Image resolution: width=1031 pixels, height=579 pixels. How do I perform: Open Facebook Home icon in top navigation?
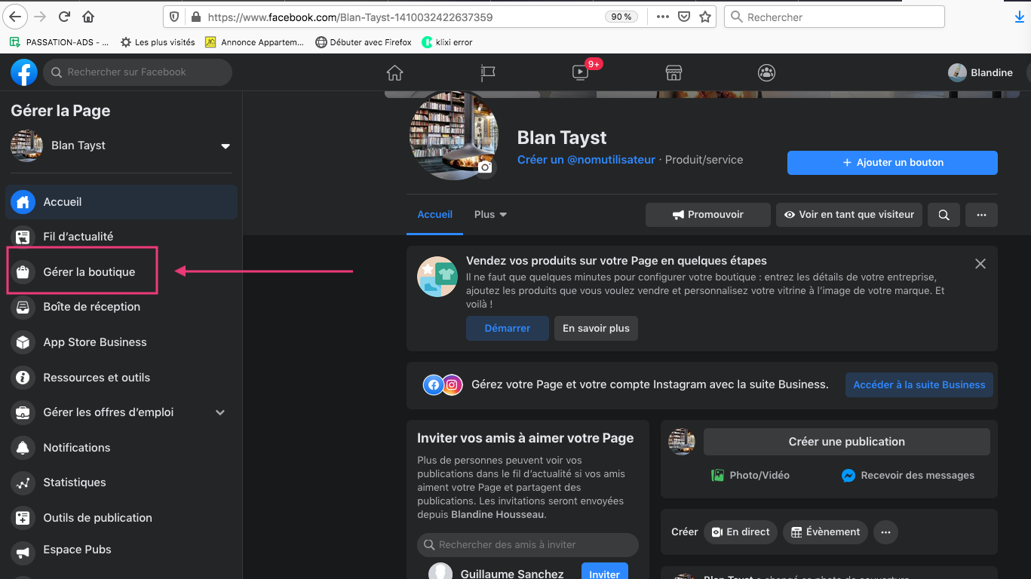[x=394, y=72]
